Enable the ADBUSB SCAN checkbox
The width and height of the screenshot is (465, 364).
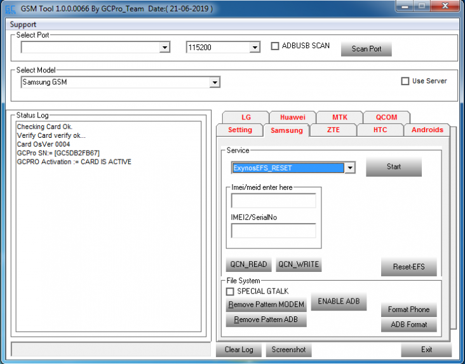[275, 46]
